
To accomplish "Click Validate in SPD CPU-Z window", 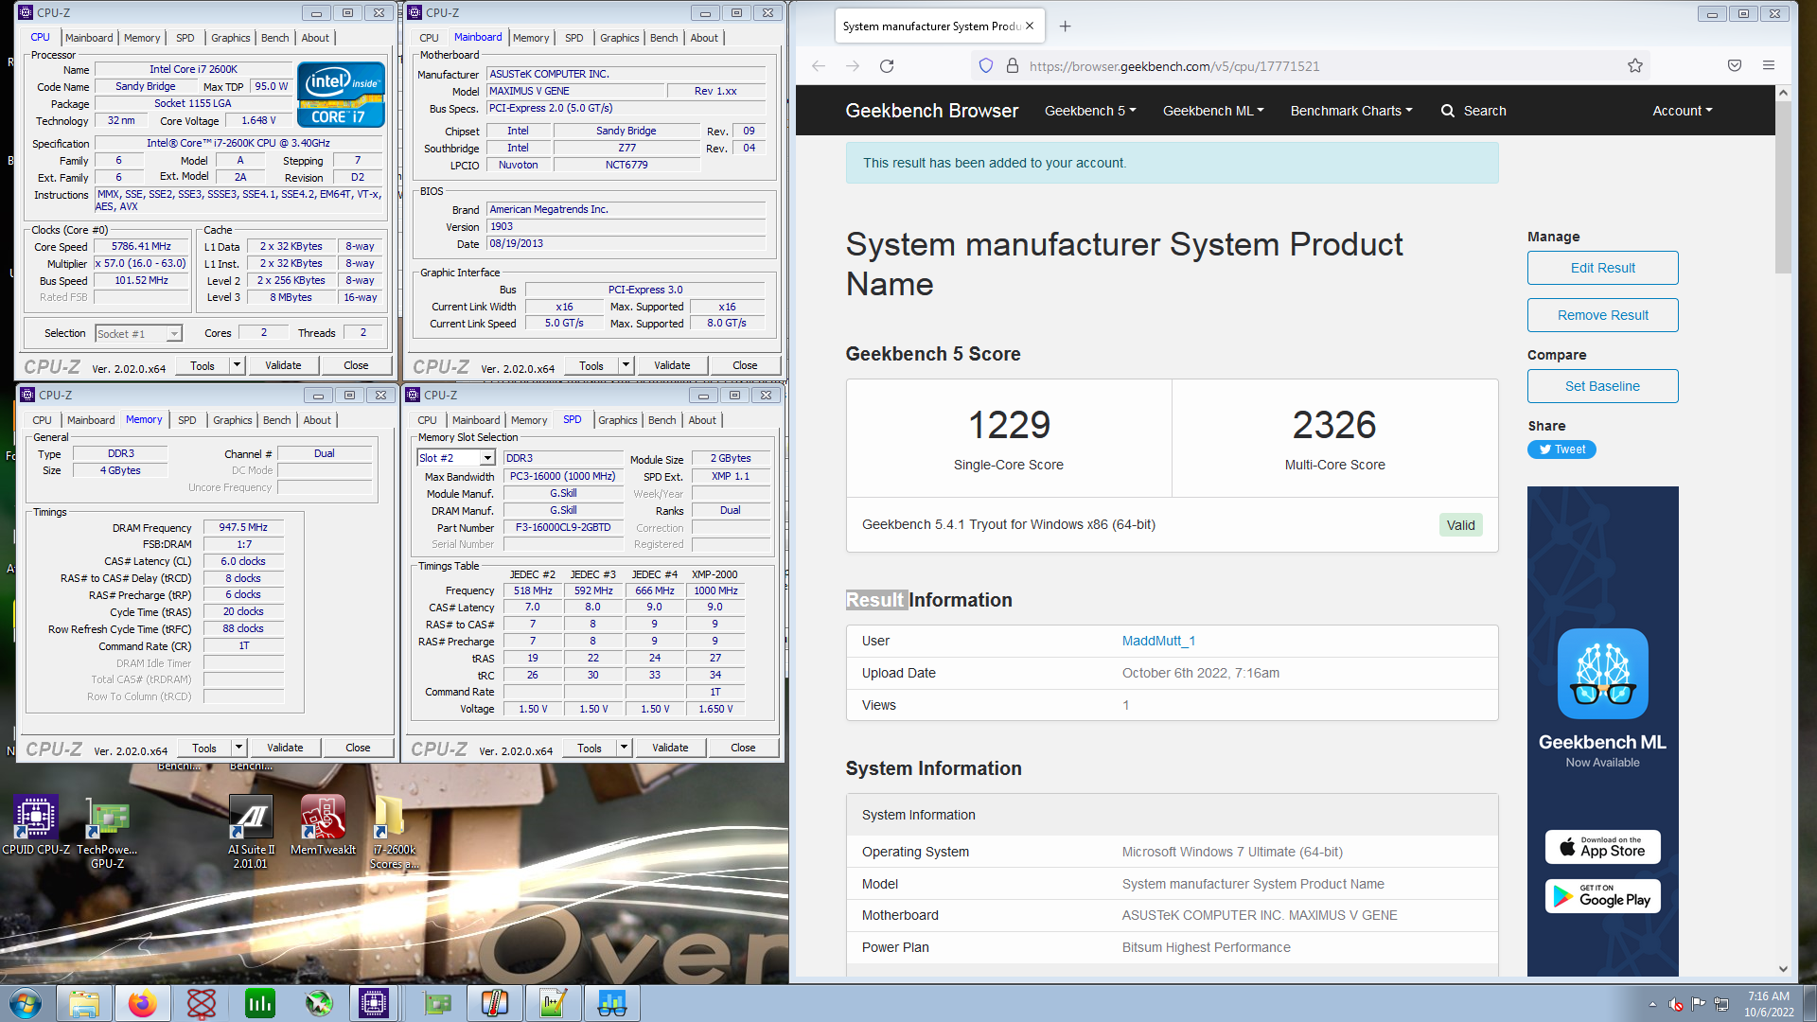I will pyautogui.click(x=670, y=748).
